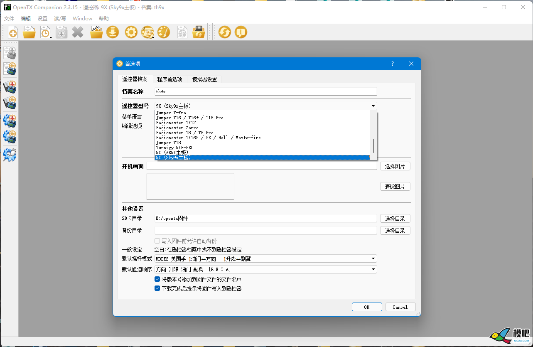The image size is (533, 347).
Task: Click 选择目录 next to SD卡目录
Action: click(x=395, y=218)
